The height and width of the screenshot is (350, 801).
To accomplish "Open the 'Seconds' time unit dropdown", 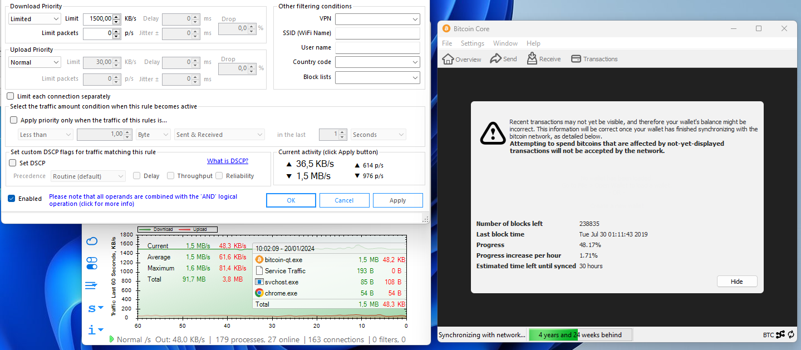I will pyautogui.click(x=378, y=135).
